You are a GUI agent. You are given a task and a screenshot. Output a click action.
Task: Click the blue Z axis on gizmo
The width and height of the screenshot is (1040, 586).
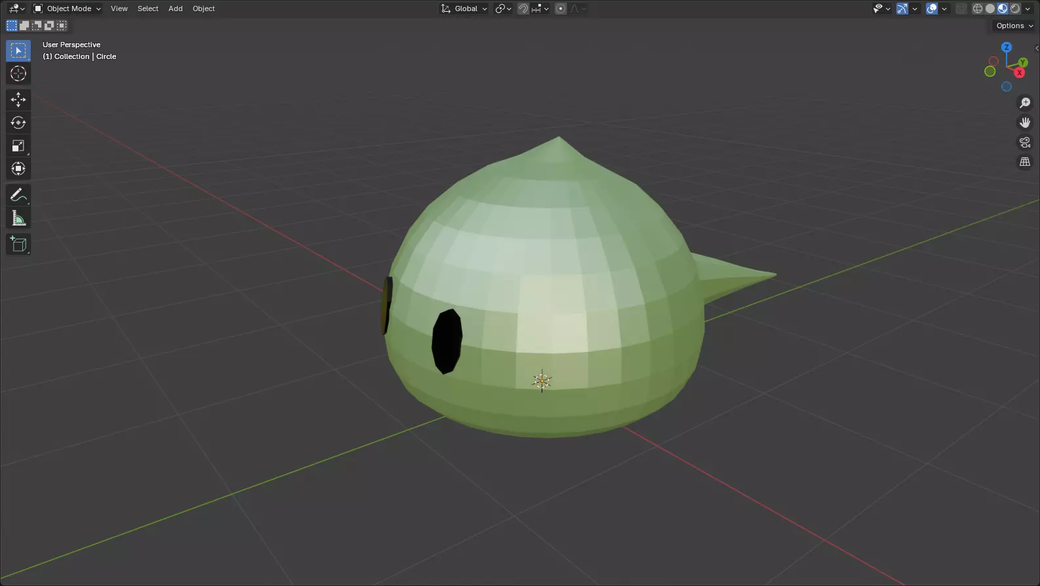[1007, 47]
